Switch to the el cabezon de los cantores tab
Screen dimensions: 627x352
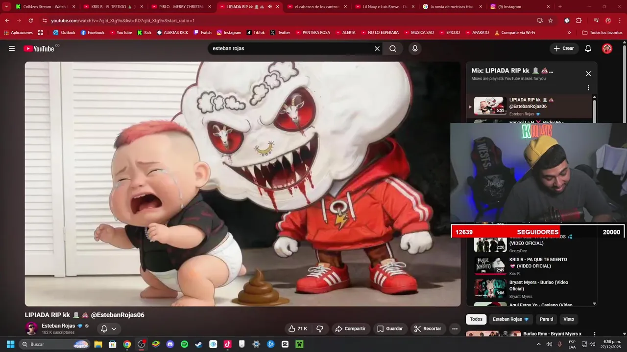pyautogui.click(x=317, y=7)
